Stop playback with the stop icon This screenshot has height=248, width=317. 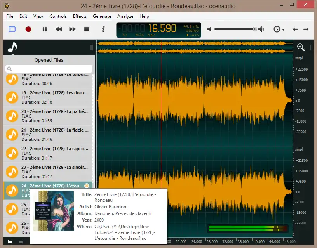[x=87, y=29]
